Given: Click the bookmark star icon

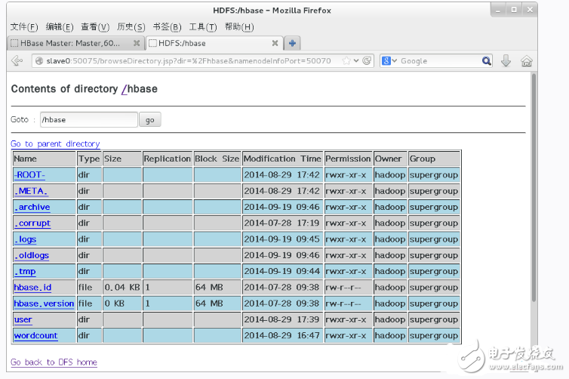Looking at the screenshot, I should tap(346, 60).
